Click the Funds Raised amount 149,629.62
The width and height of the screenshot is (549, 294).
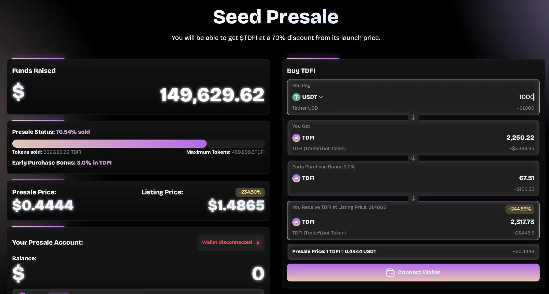(x=212, y=95)
